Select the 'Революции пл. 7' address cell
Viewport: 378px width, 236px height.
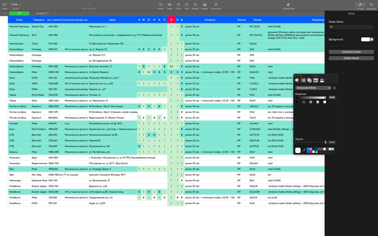point(112,27)
